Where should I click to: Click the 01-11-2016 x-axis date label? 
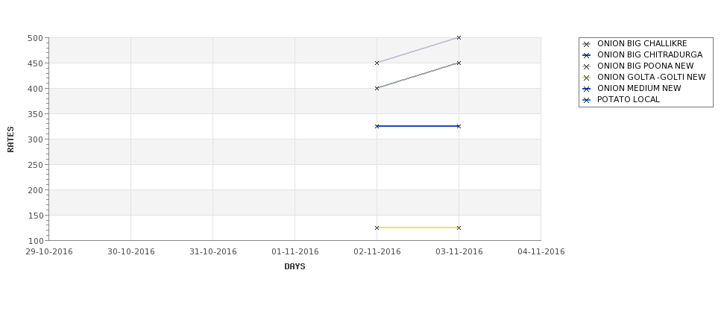[295, 252]
